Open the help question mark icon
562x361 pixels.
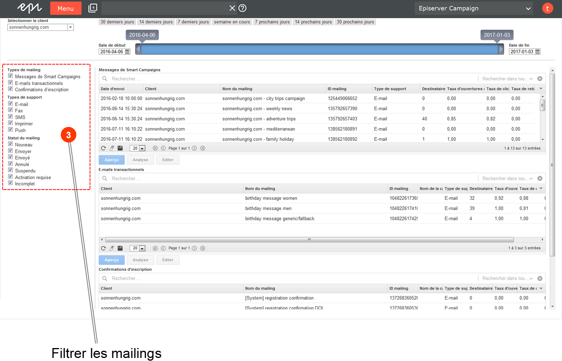click(x=243, y=8)
